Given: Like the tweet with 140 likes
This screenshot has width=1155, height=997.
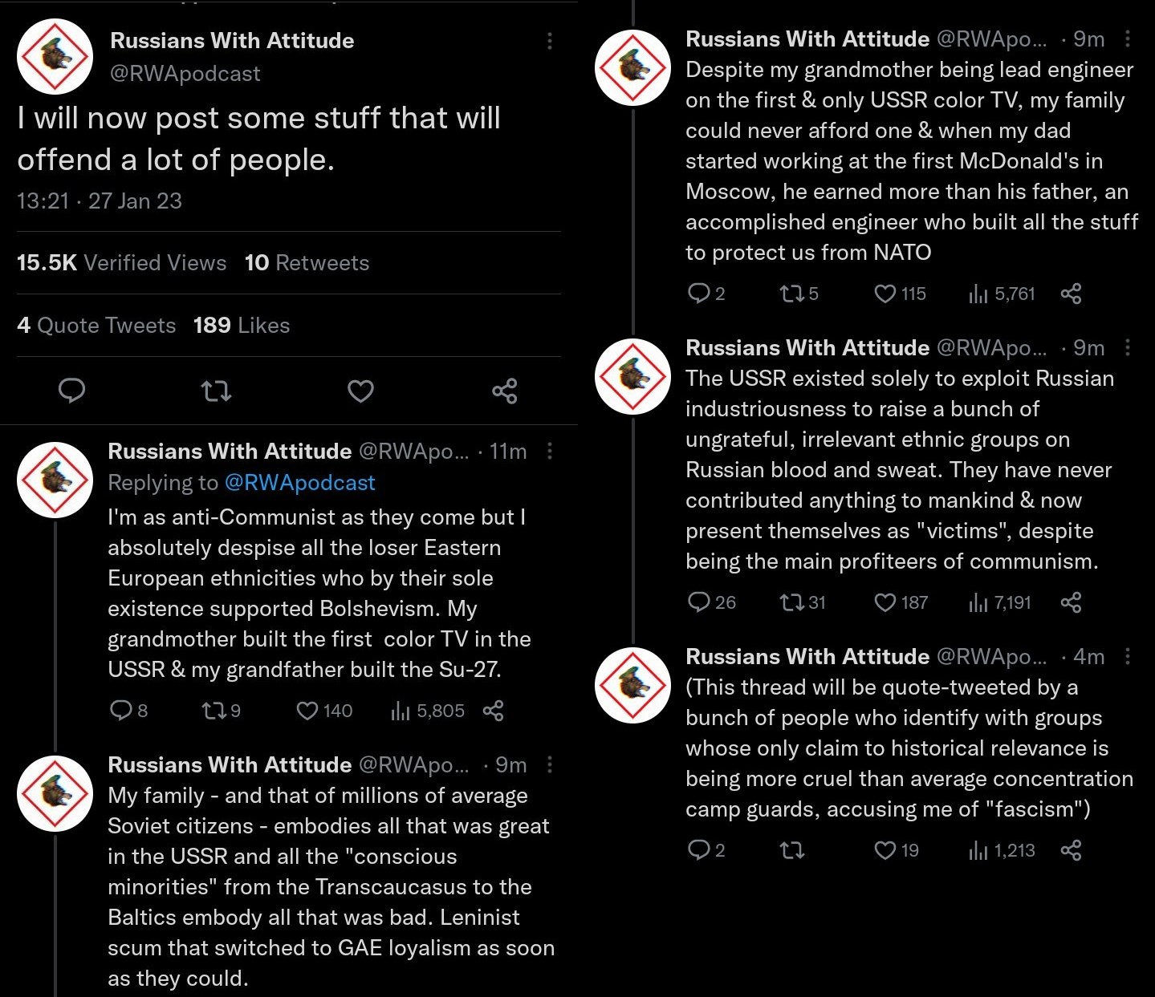Looking at the screenshot, I should click(307, 711).
